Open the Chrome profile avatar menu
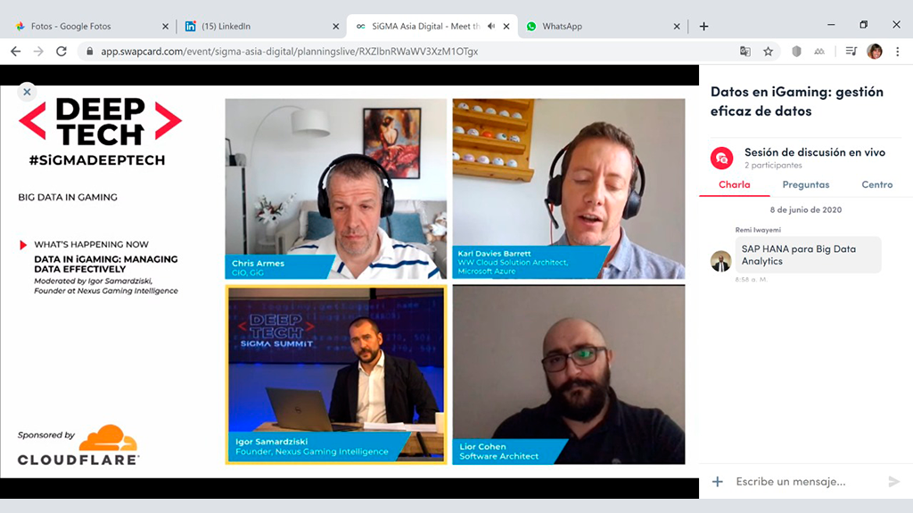The height and width of the screenshot is (513, 913). coord(875,52)
